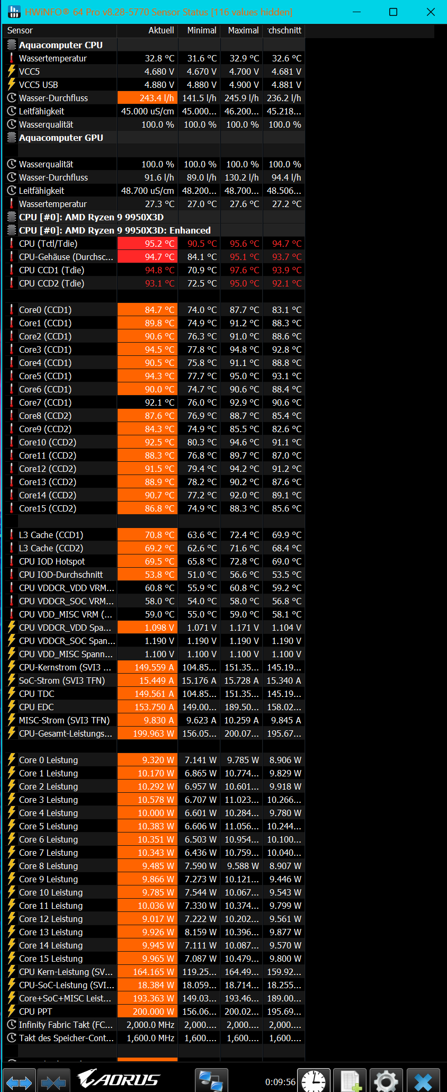Click the expand columns double-arrow button
The image size is (447, 1092).
tap(19, 1080)
